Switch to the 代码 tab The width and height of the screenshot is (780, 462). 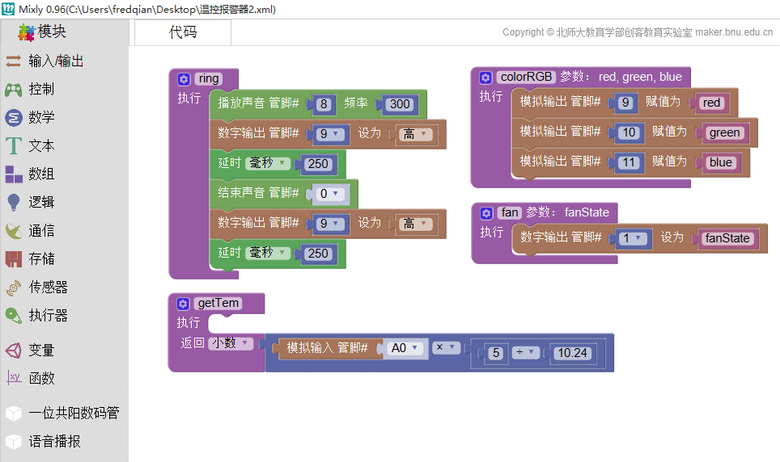point(183,32)
